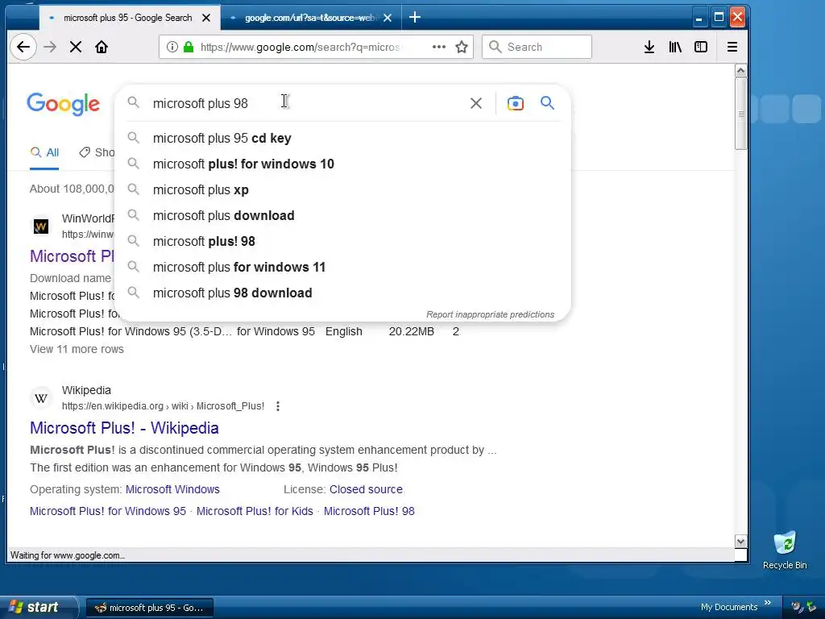Click 'Waiting for www.google.com...' status text
The image size is (825, 619).
click(x=68, y=555)
